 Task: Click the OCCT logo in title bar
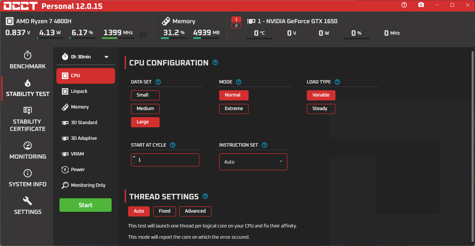tap(21, 6)
